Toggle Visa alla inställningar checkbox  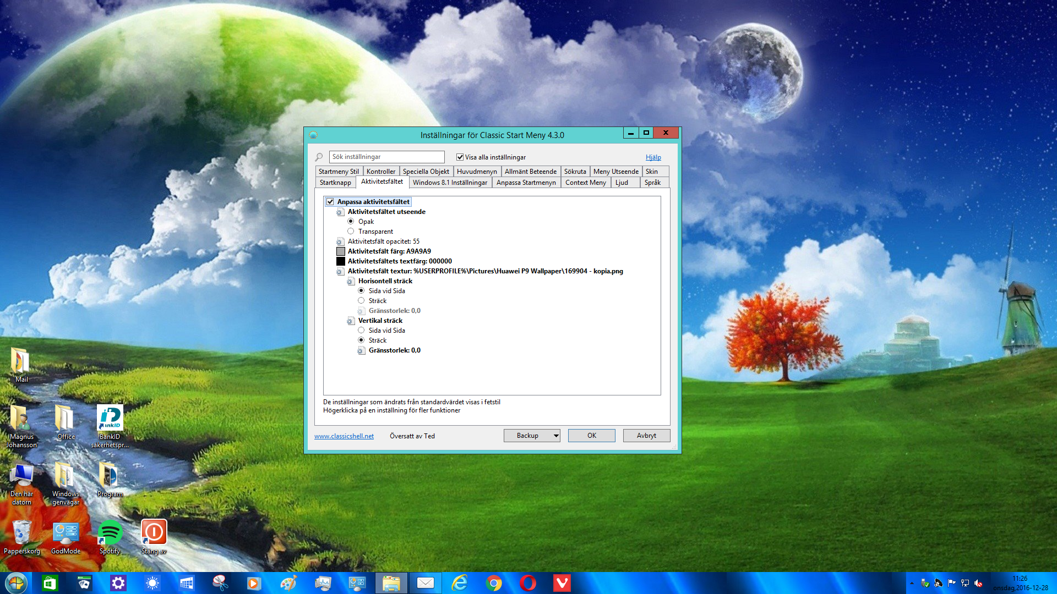click(460, 157)
